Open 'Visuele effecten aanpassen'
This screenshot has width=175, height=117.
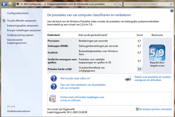(22, 21)
